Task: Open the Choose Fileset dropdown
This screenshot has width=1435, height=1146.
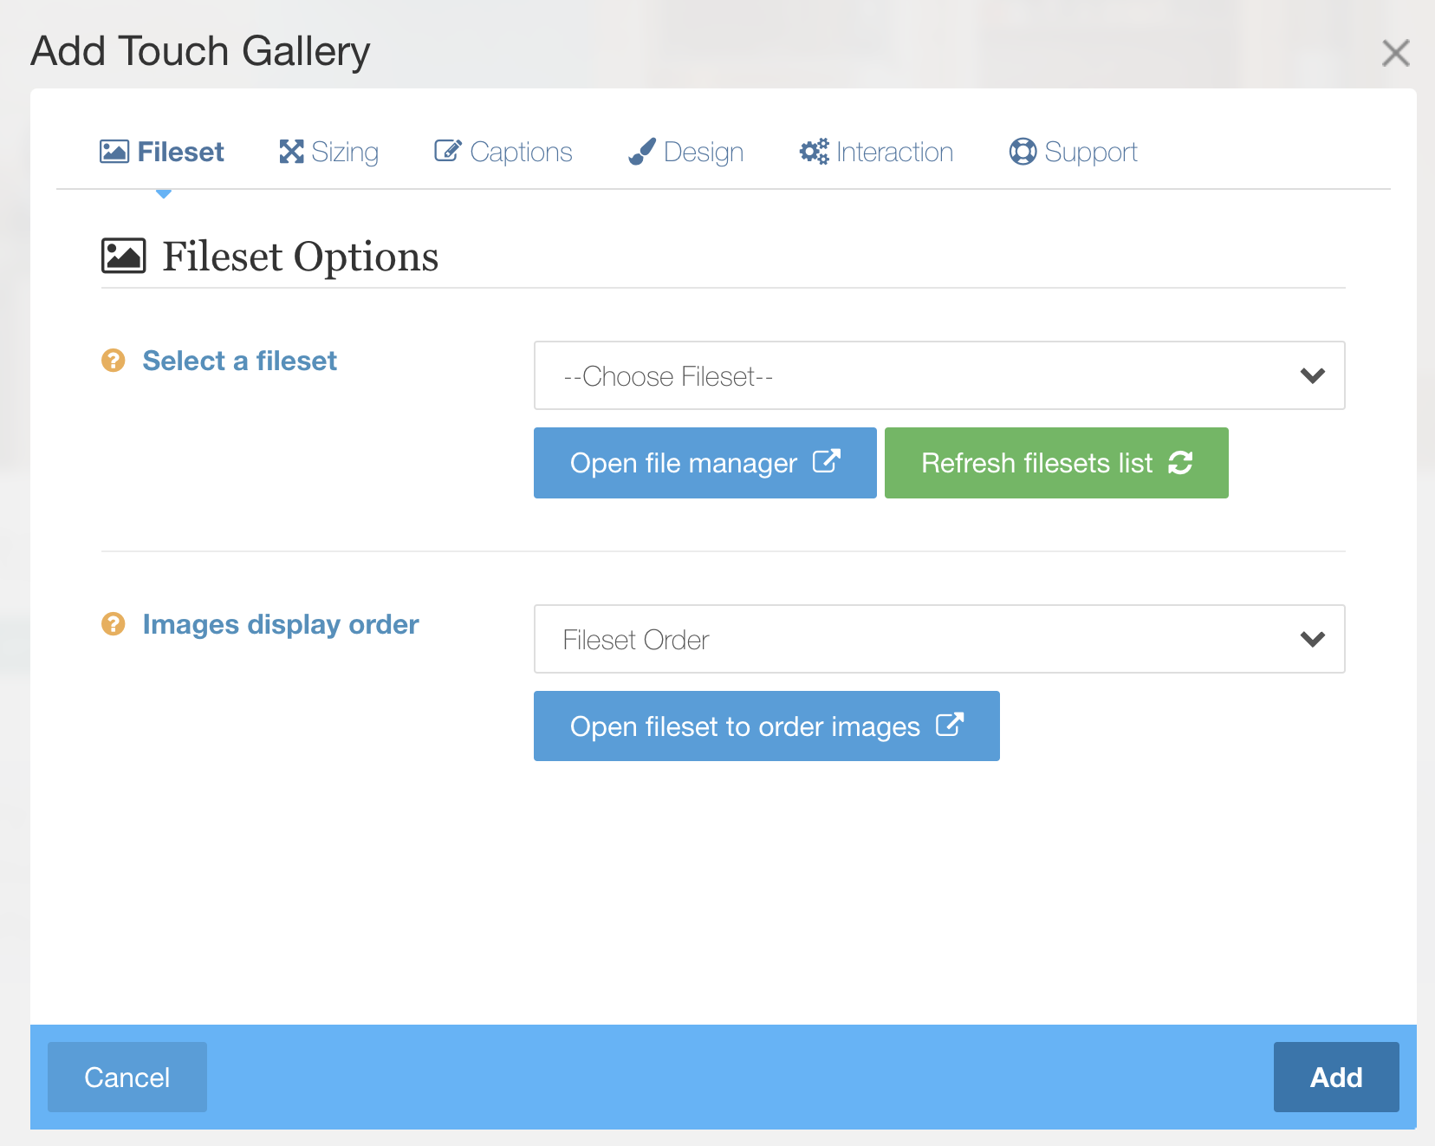Action: (x=939, y=375)
